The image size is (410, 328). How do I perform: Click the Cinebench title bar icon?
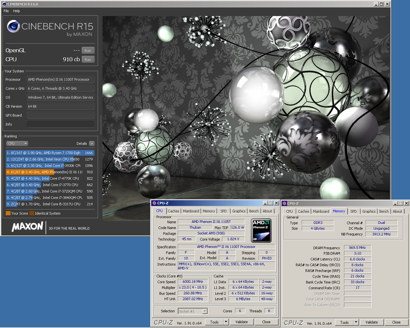tap(4, 4)
